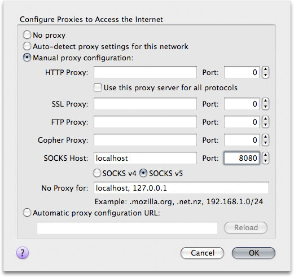The image size is (294, 277).
Task: Click the HTTP Proxy port stepper
Action: pos(265,72)
